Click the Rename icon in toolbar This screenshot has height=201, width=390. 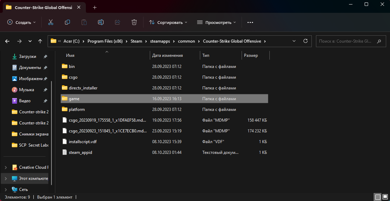pyautogui.click(x=101, y=22)
